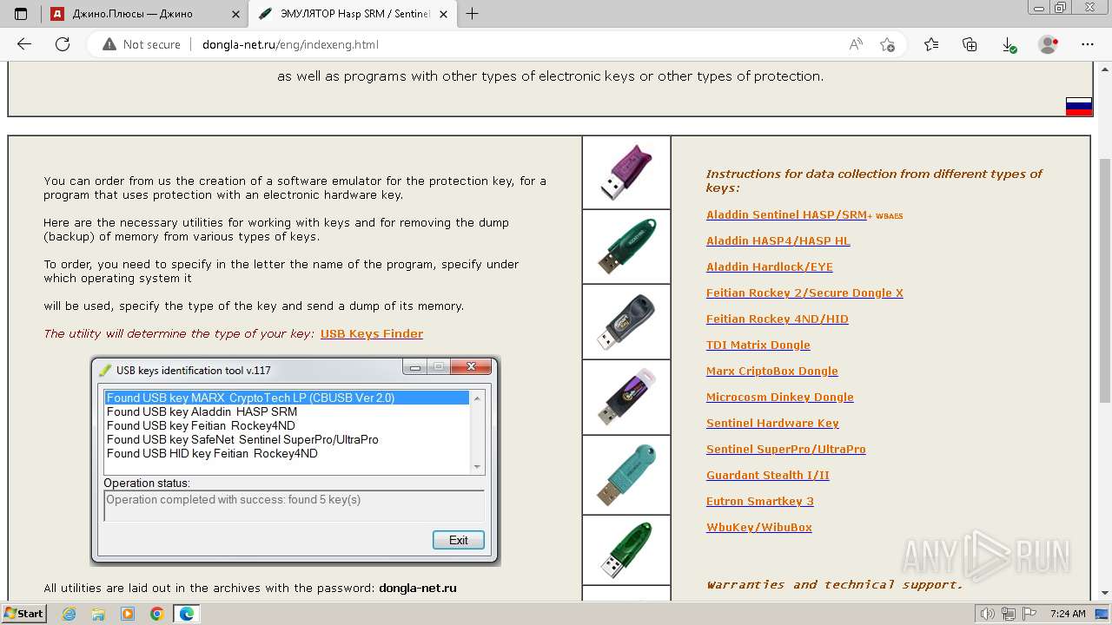Click the browser profile avatar
Image resolution: width=1112 pixels, height=625 pixels.
point(1049,44)
